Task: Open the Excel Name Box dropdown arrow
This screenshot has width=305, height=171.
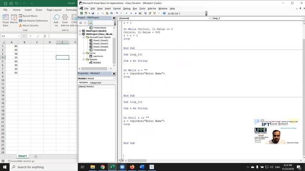Action: (19, 36)
